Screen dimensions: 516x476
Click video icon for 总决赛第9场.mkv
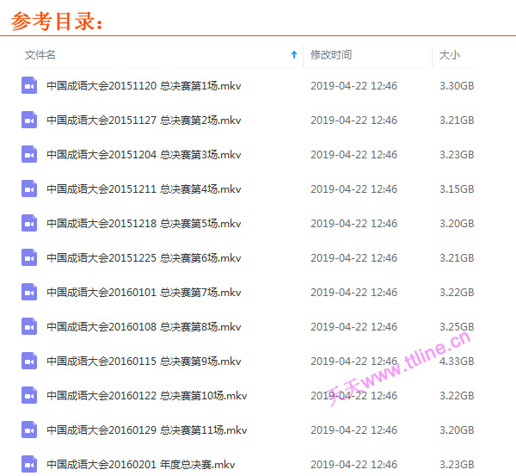point(29,361)
